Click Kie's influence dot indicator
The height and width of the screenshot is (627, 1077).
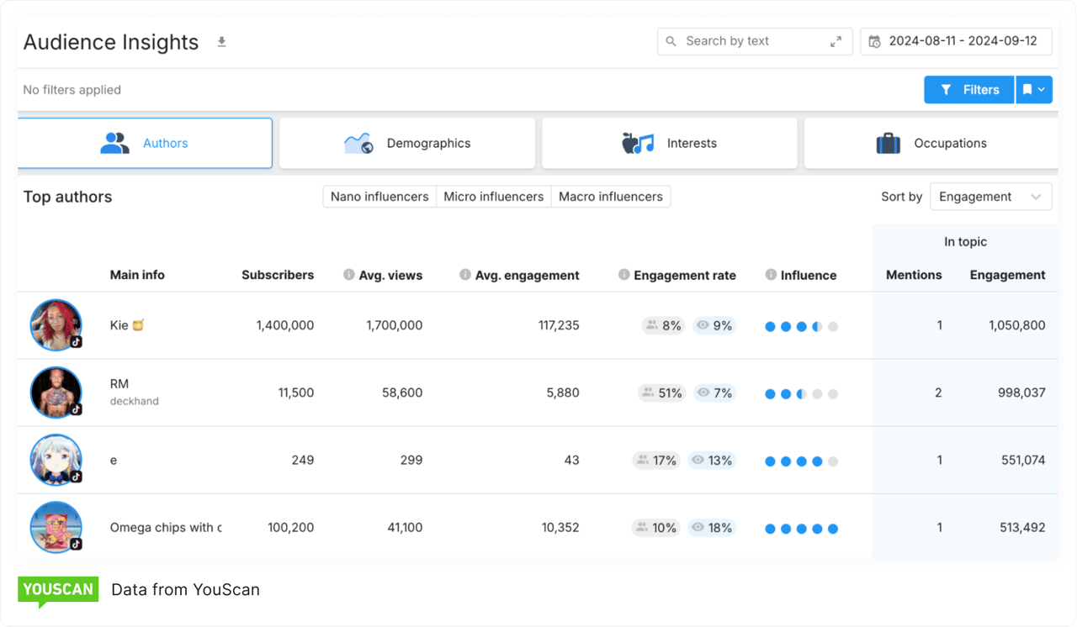point(800,325)
